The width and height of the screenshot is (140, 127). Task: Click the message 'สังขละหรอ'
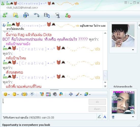tap(14, 72)
